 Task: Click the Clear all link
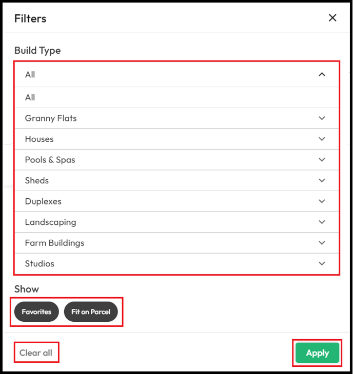(x=36, y=352)
